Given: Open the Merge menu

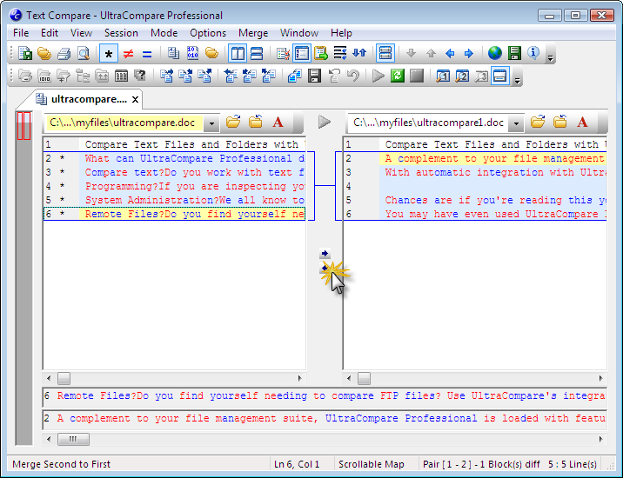Looking at the screenshot, I should [x=253, y=33].
